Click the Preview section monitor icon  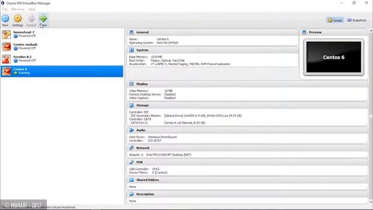(x=304, y=32)
